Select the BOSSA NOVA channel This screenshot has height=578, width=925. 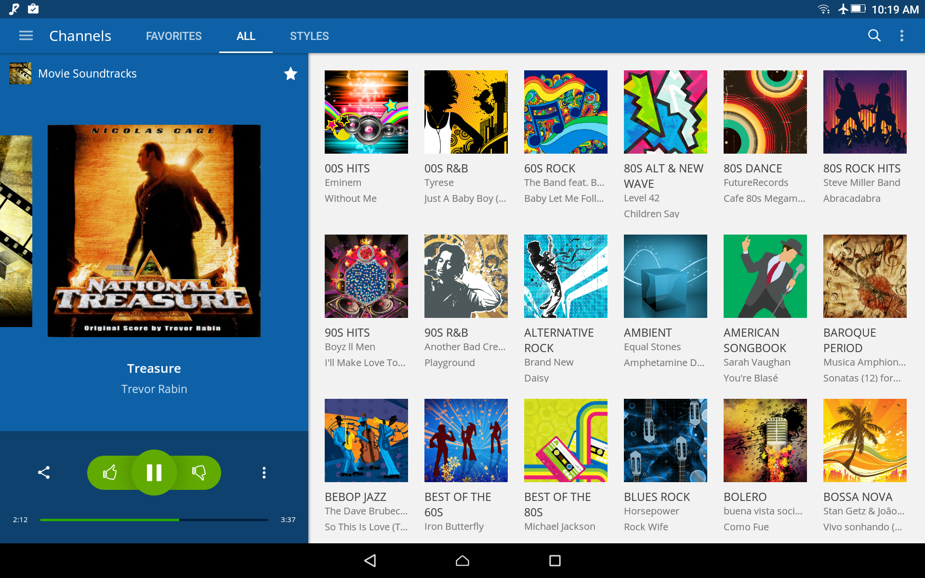click(864, 440)
